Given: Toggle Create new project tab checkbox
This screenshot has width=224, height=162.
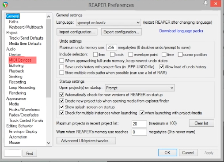Looking at the screenshot, I should (x=61, y=101).
